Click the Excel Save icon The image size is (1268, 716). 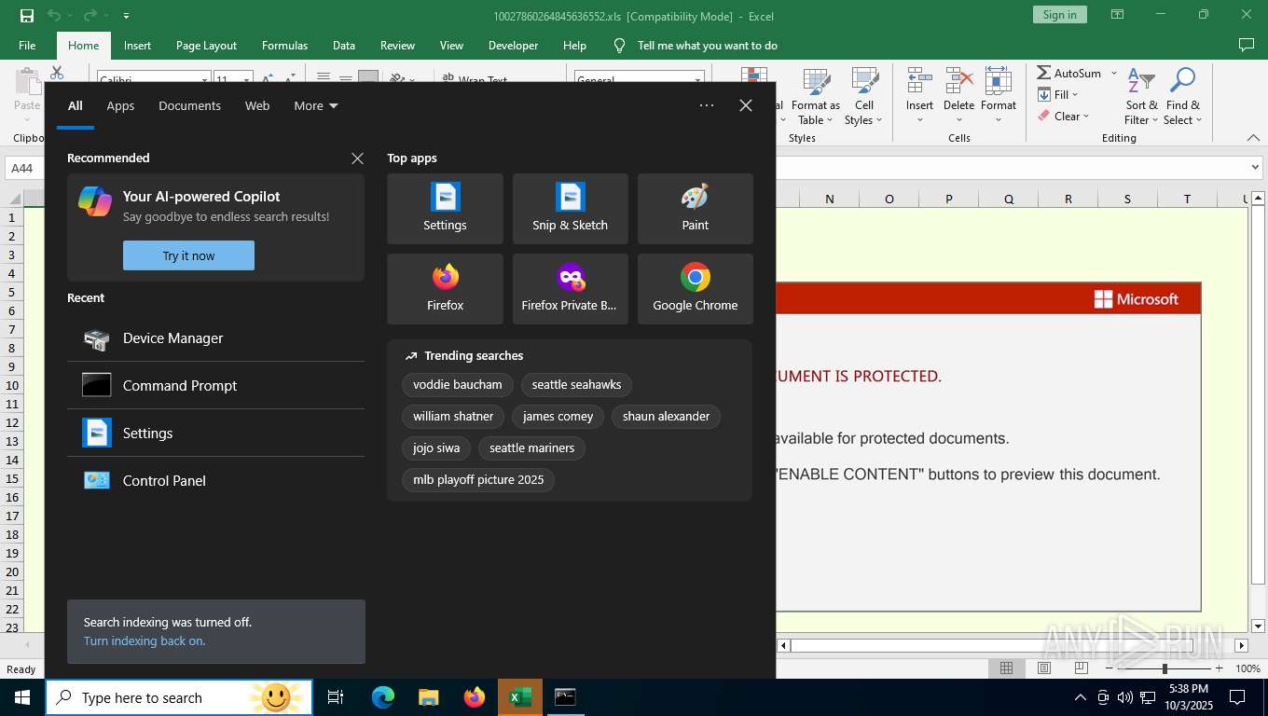(x=26, y=16)
